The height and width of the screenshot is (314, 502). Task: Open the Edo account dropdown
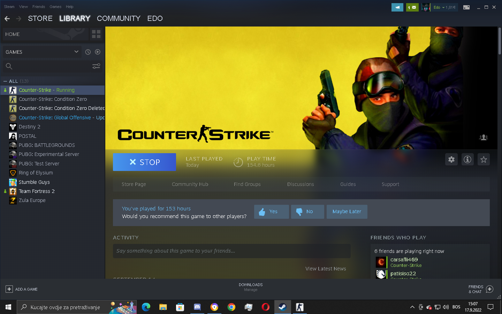[444, 7]
